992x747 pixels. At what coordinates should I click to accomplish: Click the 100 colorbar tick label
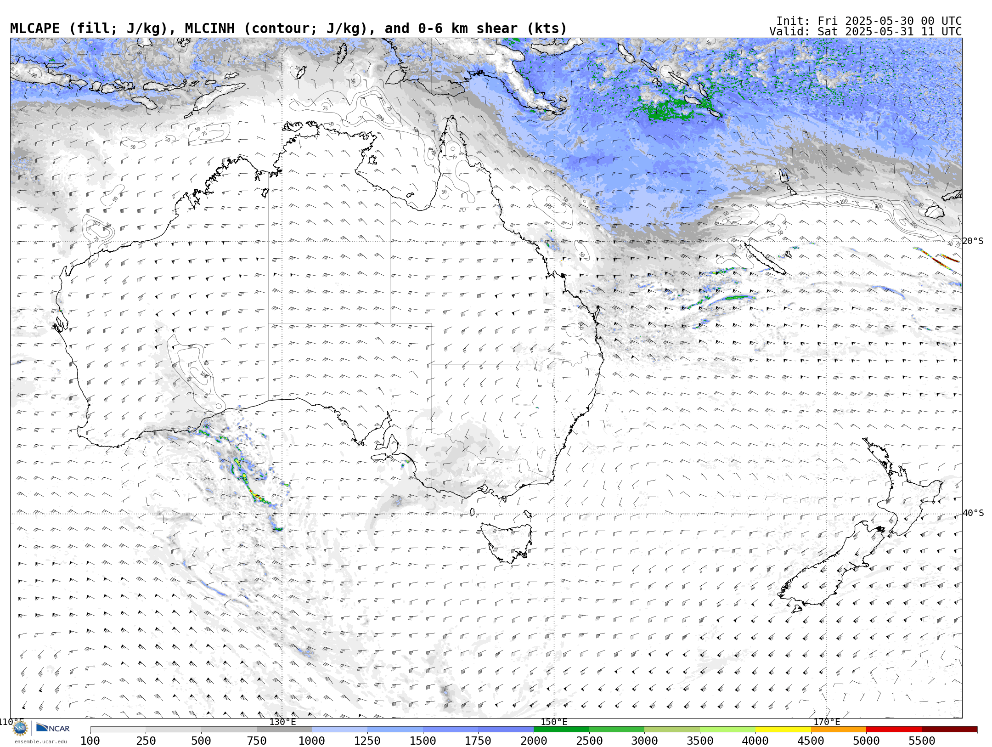90,741
